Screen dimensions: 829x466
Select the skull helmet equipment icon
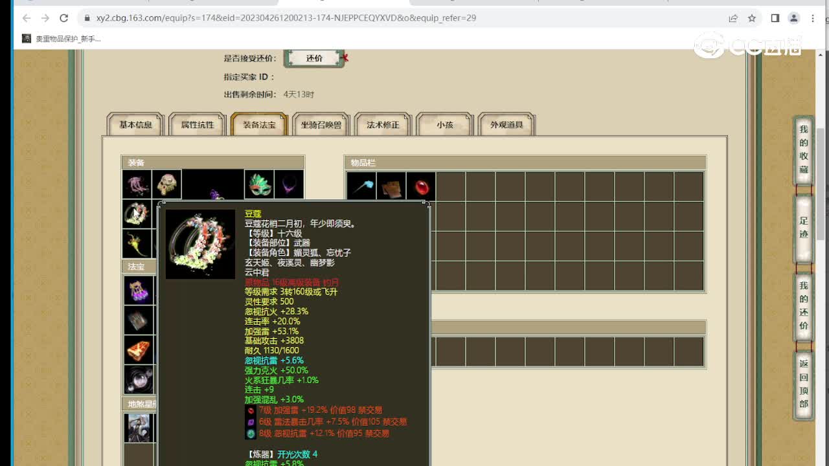pos(167,184)
